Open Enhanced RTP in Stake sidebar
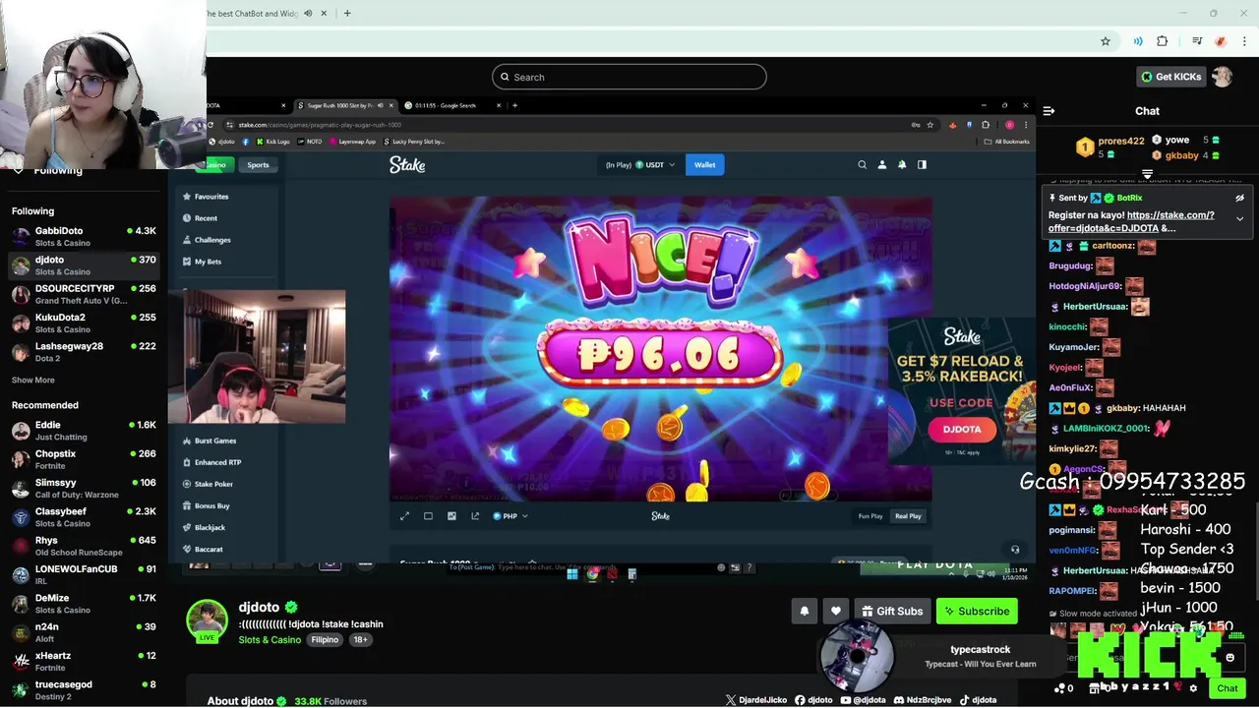The width and height of the screenshot is (1259, 708). point(217,462)
